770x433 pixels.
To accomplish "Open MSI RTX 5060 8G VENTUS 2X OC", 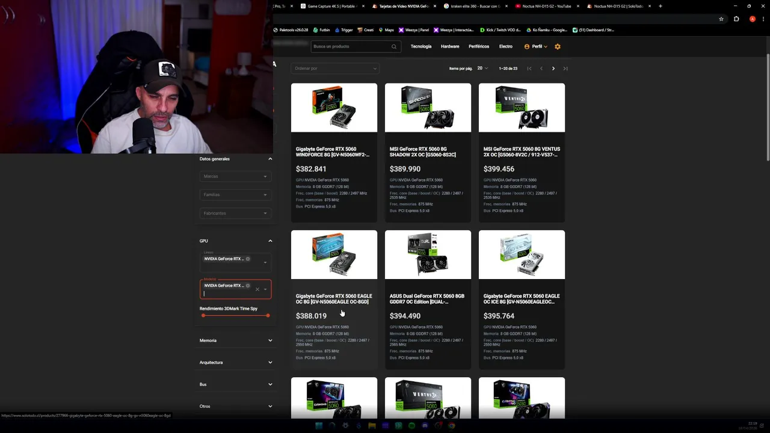I will [522, 152].
